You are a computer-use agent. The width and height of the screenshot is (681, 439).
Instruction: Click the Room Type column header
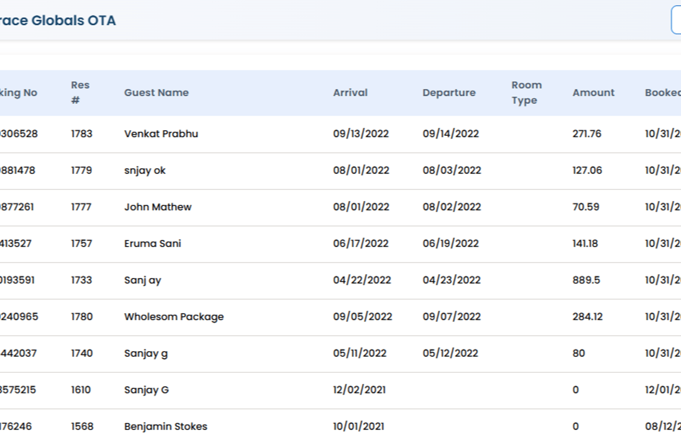[526, 93]
